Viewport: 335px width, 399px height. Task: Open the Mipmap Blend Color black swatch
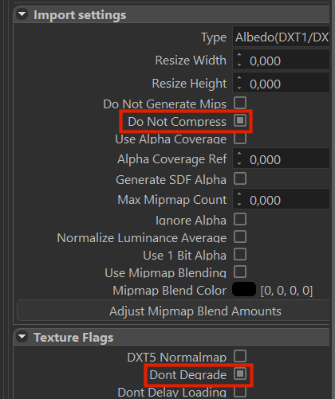click(x=244, y=289)
